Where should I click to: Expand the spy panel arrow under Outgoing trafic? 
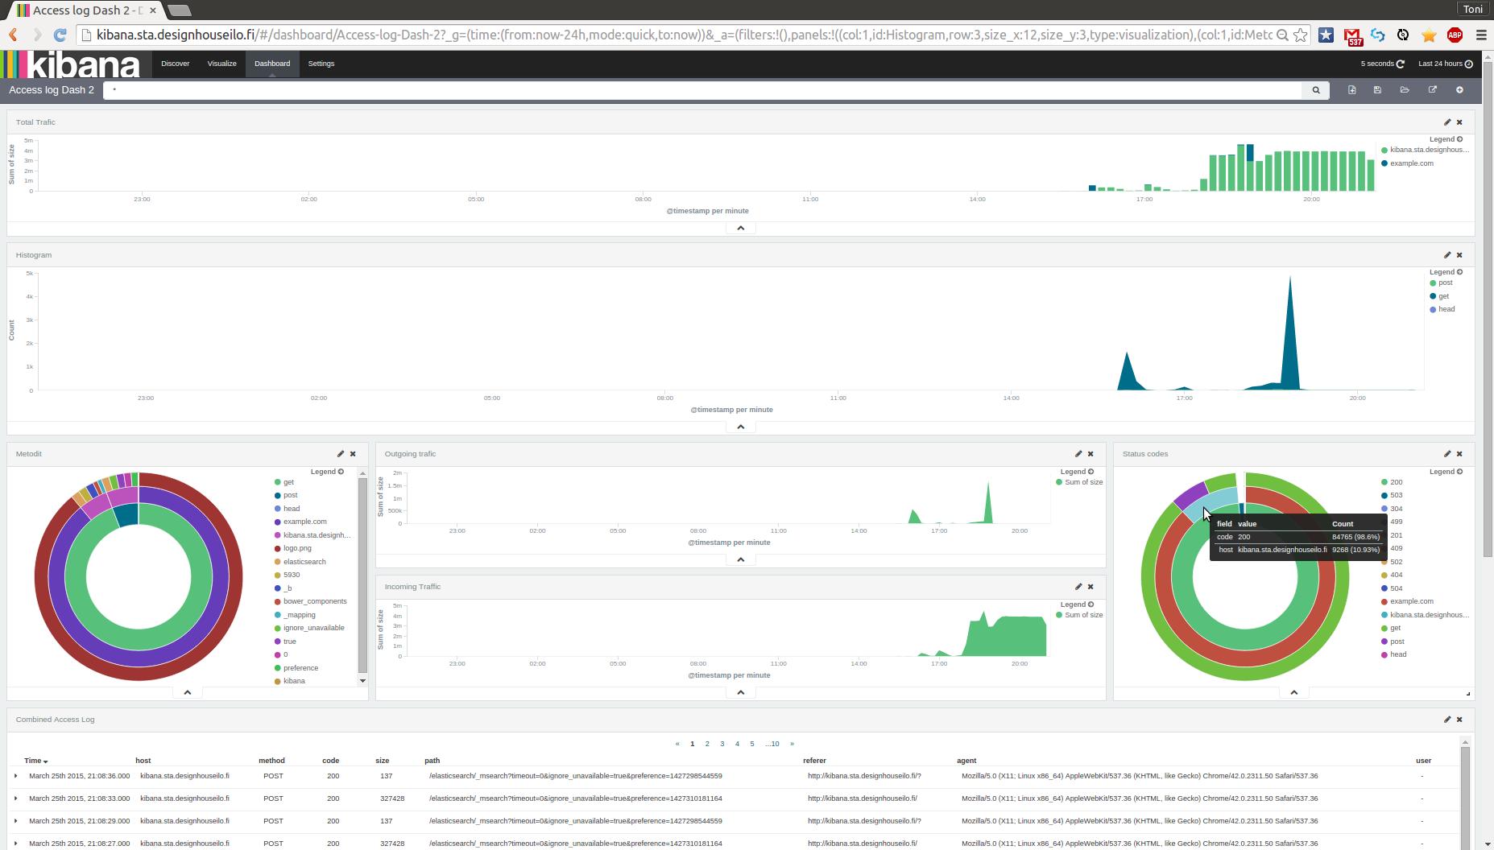coord(741,559)
